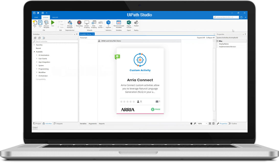Click Remove Unused Variables
The image size is (279, 163).
point(119,24)
